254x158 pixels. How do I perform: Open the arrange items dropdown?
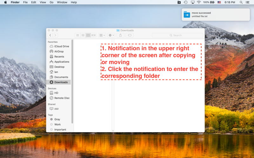pyautogui.click(x=102, y=35)
